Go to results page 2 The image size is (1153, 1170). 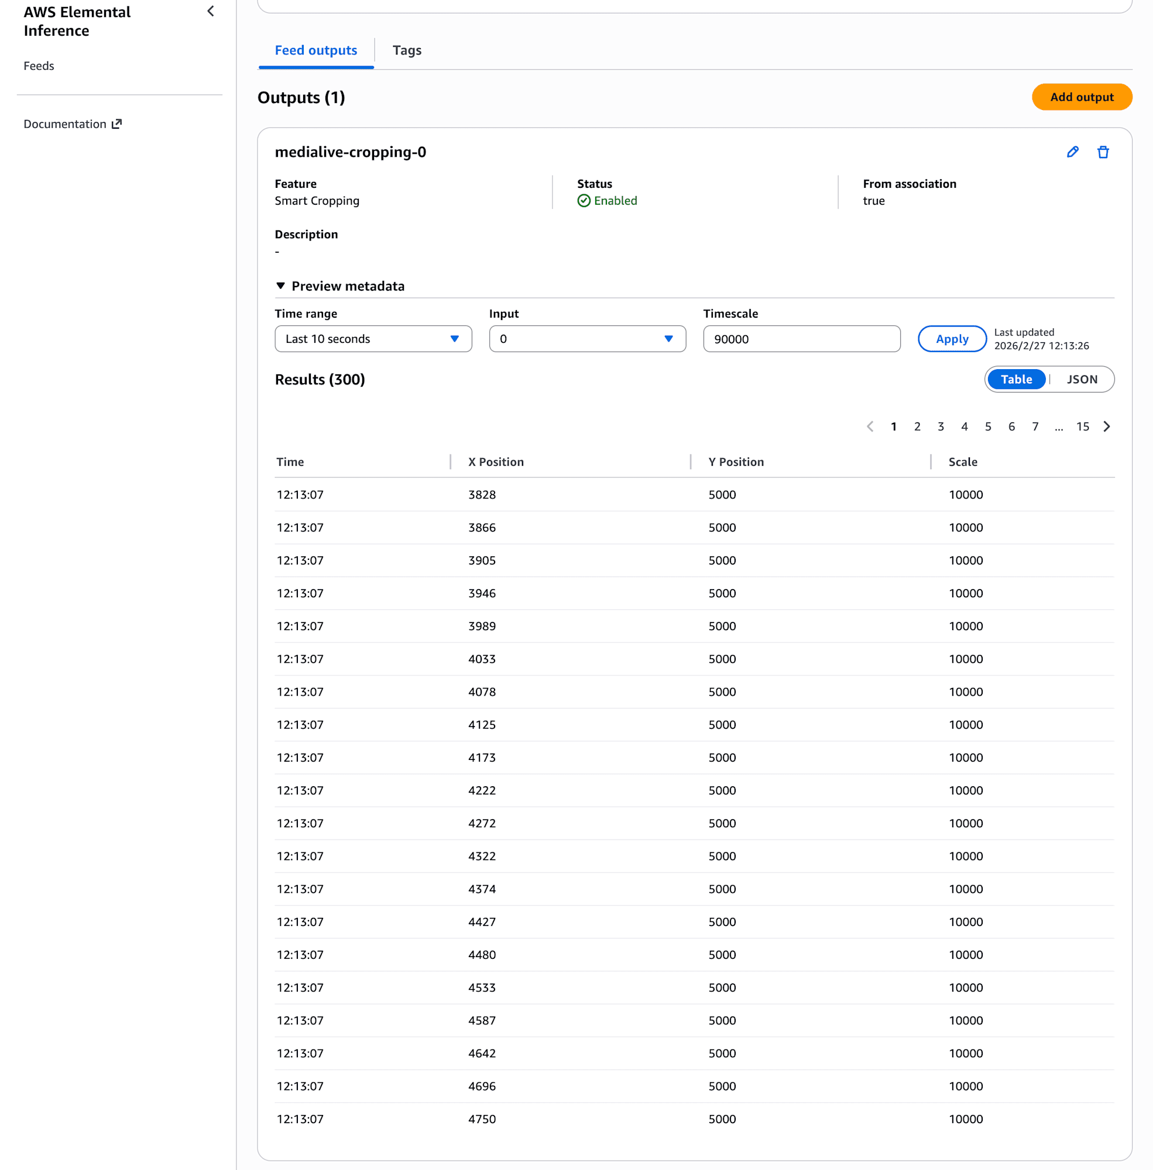click(x=917, y=426)
